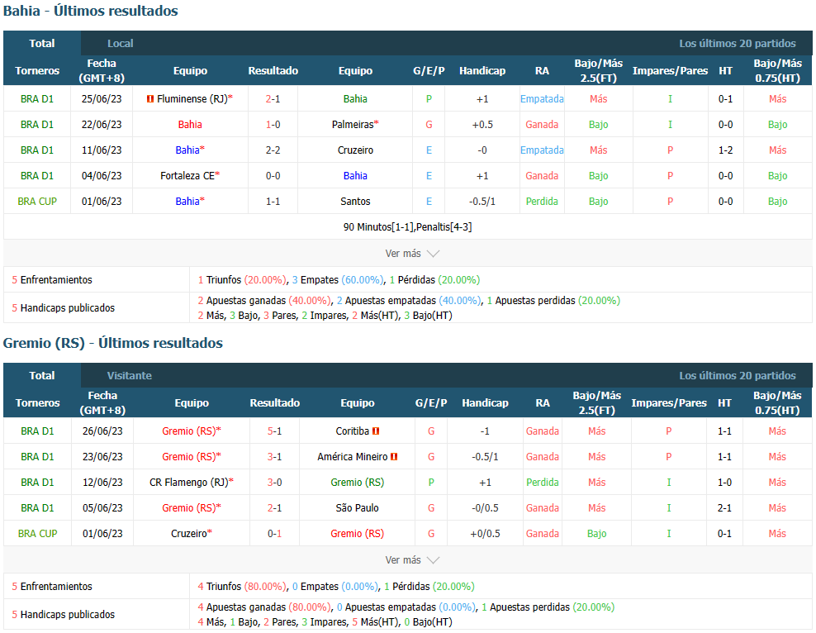Open the 2-1 score of Gremio vs São Paulo
The width and height of the screenshot is (816, 633).
275,507
